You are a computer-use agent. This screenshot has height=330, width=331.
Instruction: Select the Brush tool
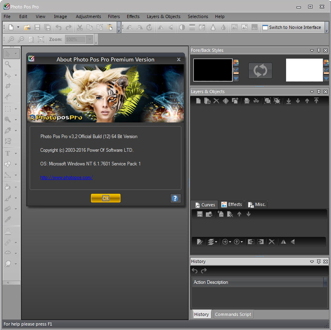coord(8,198)
